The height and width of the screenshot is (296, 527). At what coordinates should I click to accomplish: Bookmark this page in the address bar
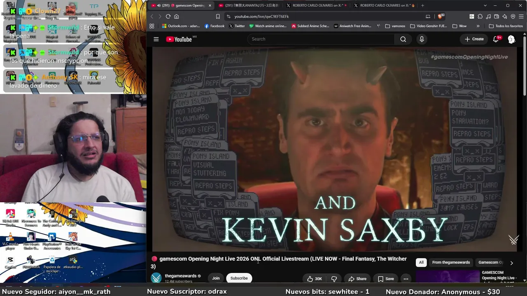click(x=218, y=16)
